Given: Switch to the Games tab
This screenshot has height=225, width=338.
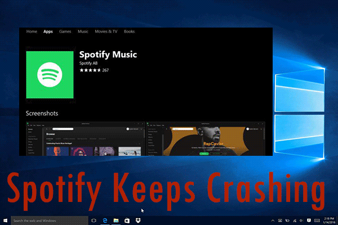Looking at the screenshot, I should click(x=65, y=31).
